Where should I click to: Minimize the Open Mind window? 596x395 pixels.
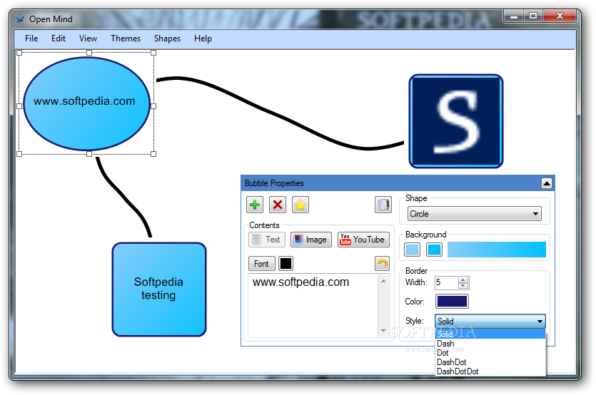[515, 16]
